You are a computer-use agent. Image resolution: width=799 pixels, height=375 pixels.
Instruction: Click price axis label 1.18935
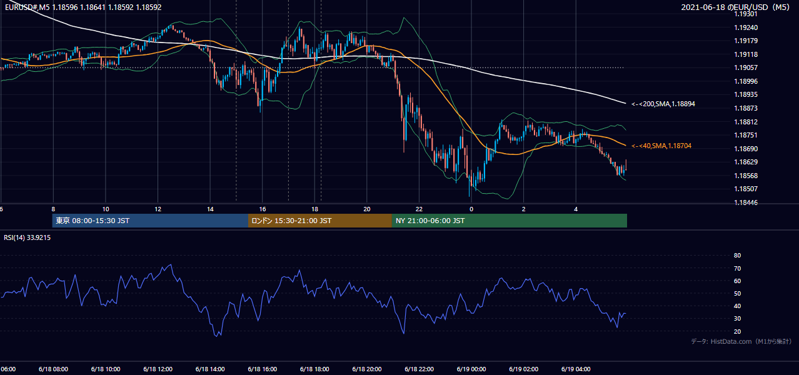(745, 94)
